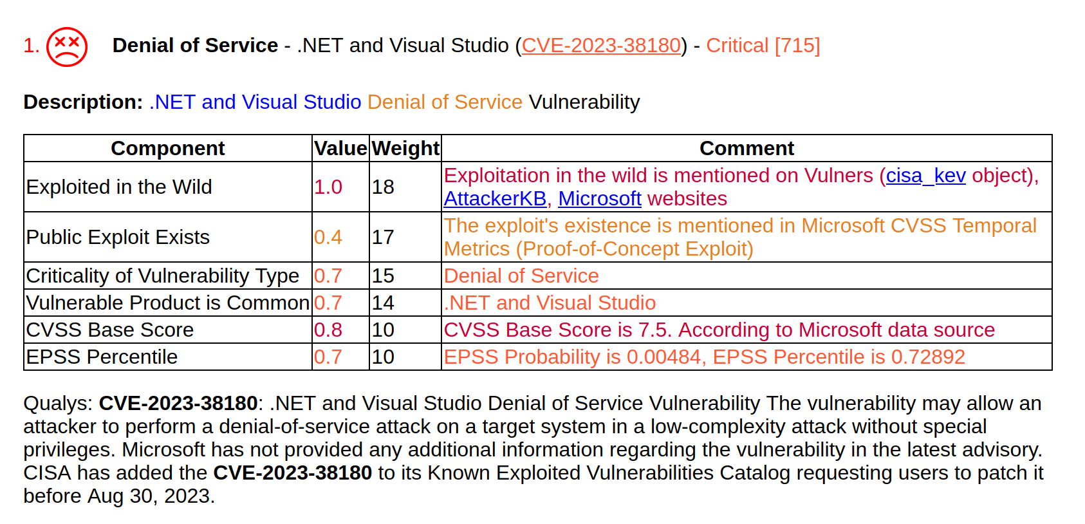Screen dimensions: 1085x524
Task: Click Vulnerable Product is Common cell
Action: [x=167, y=303]
